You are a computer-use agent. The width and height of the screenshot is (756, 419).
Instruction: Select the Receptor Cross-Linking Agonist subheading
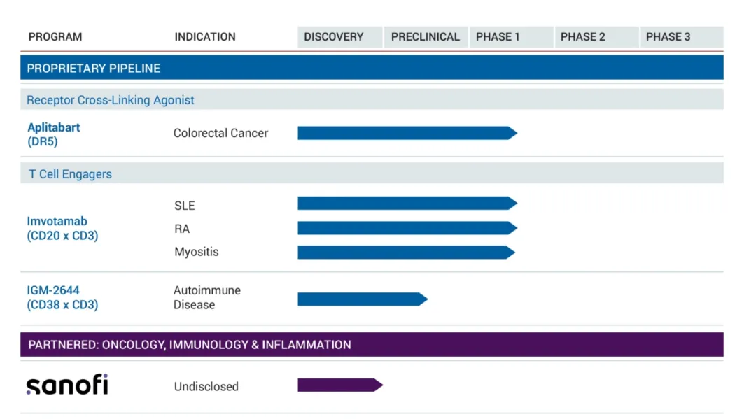tap(111, 100)
